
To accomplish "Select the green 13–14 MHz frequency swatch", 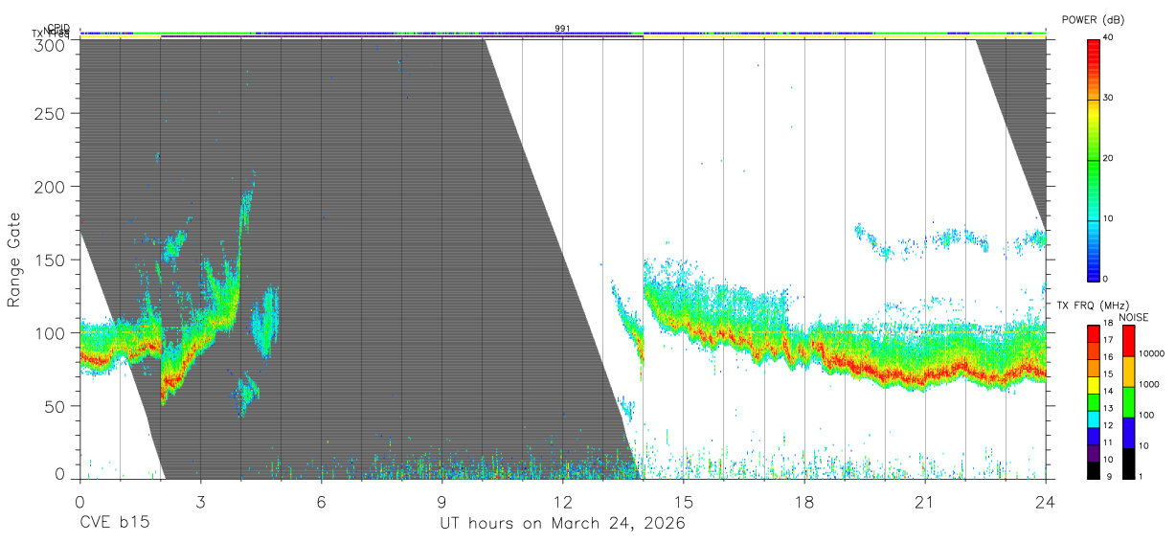I will tap(1093, 402).
